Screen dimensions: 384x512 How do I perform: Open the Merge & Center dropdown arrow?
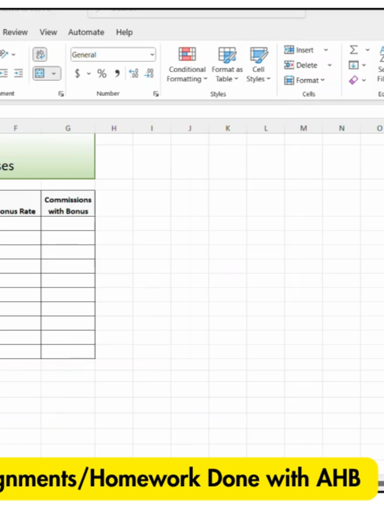point(54,73)
